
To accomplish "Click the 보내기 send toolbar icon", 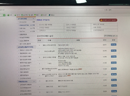I will pos(44,15).
